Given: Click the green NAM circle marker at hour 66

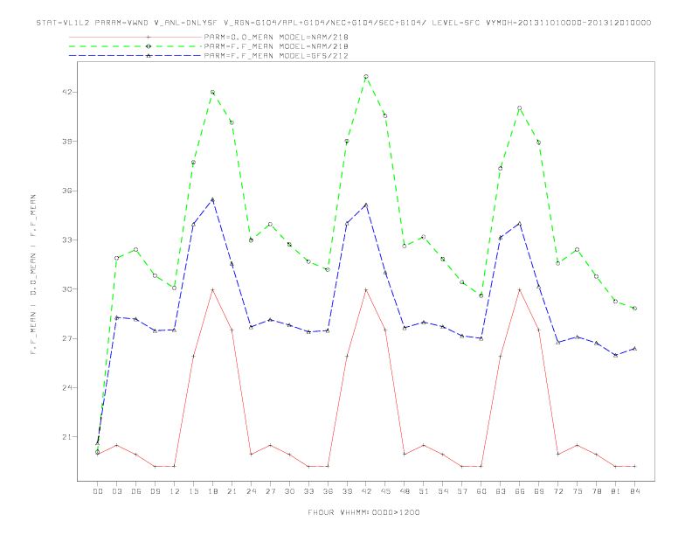Looking at the screenshot, I should (x=520, y=108).
